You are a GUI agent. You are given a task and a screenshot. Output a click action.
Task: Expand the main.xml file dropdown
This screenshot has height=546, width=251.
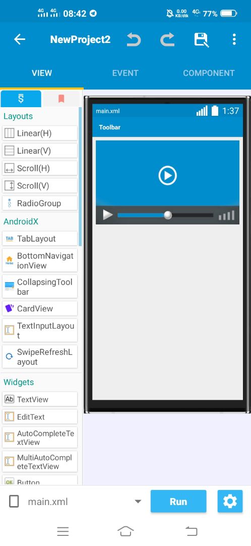138,502
